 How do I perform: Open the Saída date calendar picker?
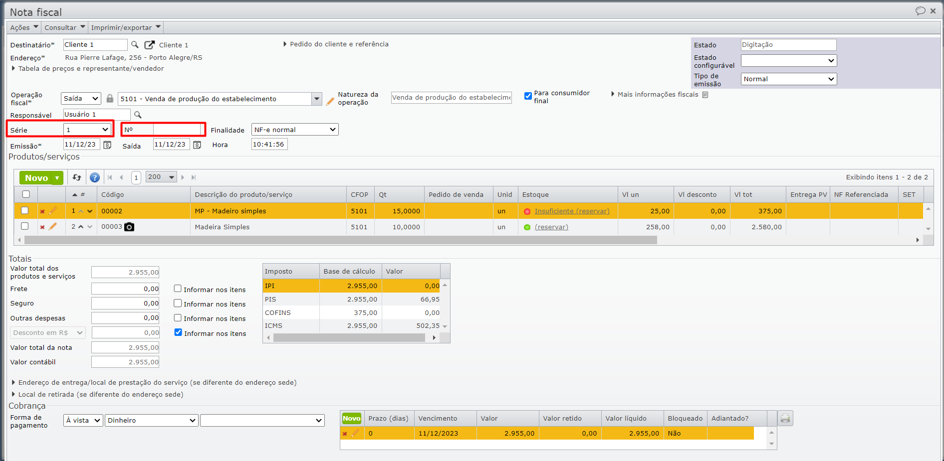point(197,145)
